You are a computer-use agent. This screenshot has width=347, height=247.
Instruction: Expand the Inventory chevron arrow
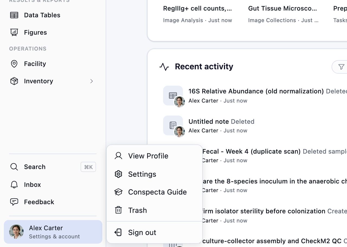click(x=92, y=81)
